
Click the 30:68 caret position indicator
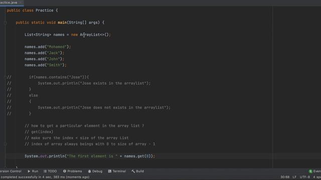click(x=285, y=177)
